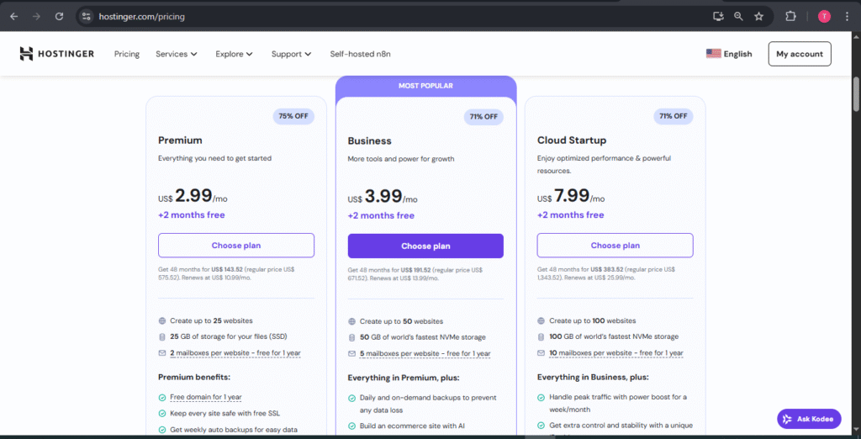This screenshot has width=861, height=439.
Task: Click +2 months free under Premium price
Action: [192, 214]
